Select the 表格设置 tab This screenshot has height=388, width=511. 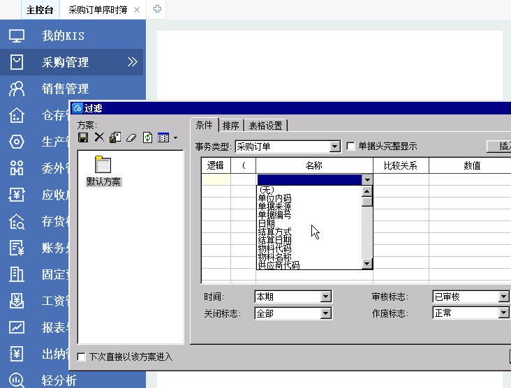click(x=265, y=126)
